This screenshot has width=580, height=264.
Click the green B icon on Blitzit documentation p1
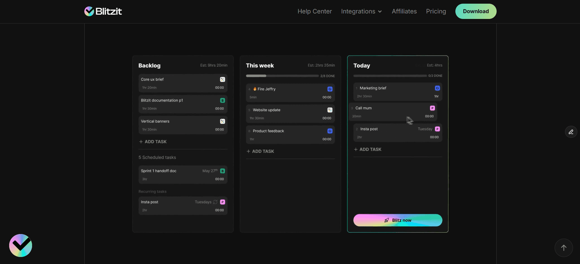pyautogui.click(x=223, y=101)
